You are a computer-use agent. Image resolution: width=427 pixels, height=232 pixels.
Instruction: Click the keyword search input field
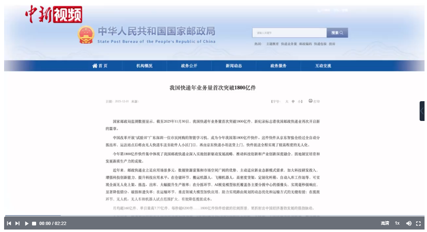tap(289, 33)
